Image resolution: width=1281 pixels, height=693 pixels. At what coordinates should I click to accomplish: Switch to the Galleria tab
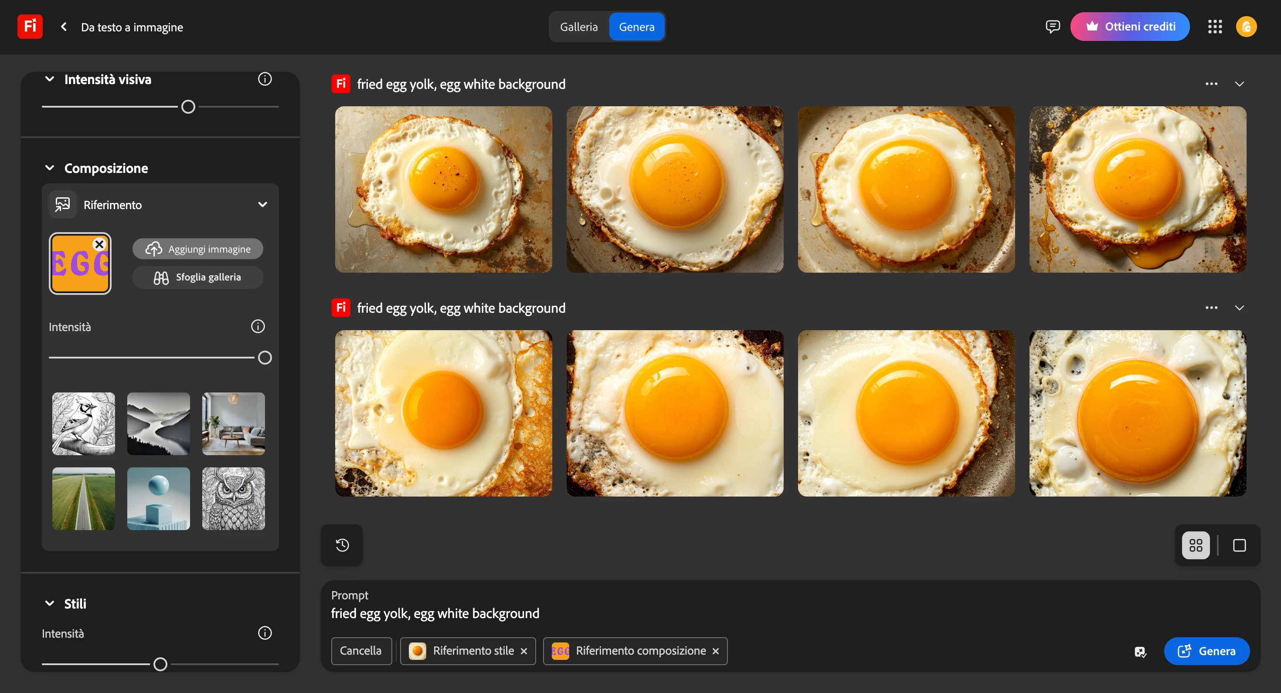click(578, 27)
